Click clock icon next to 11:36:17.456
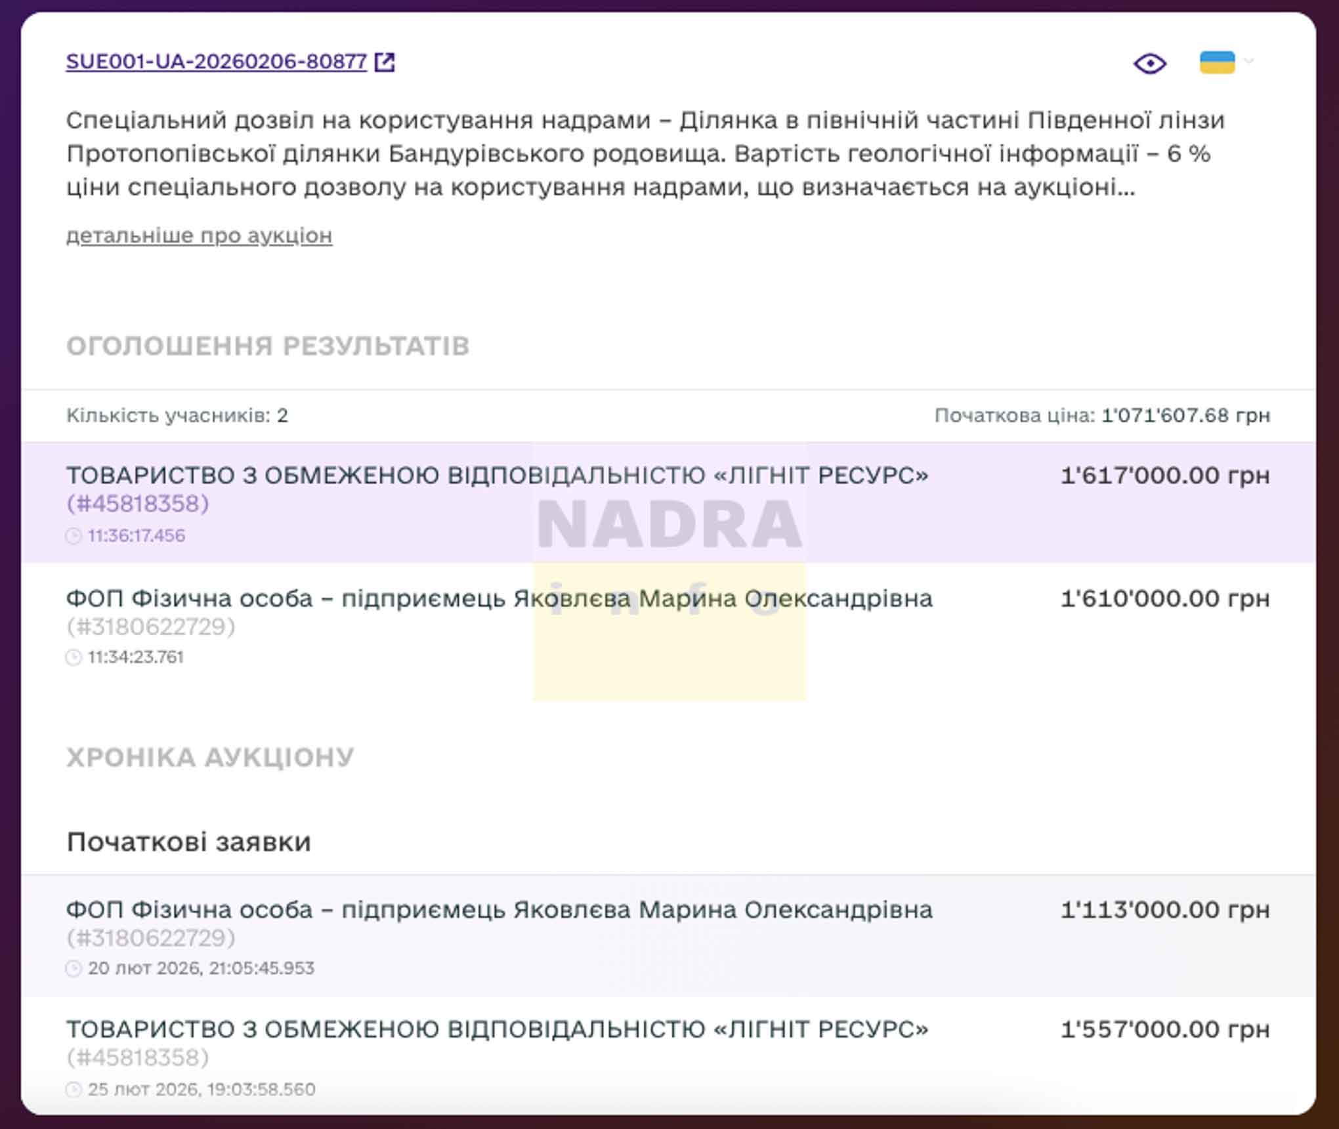 pos(74,536)
